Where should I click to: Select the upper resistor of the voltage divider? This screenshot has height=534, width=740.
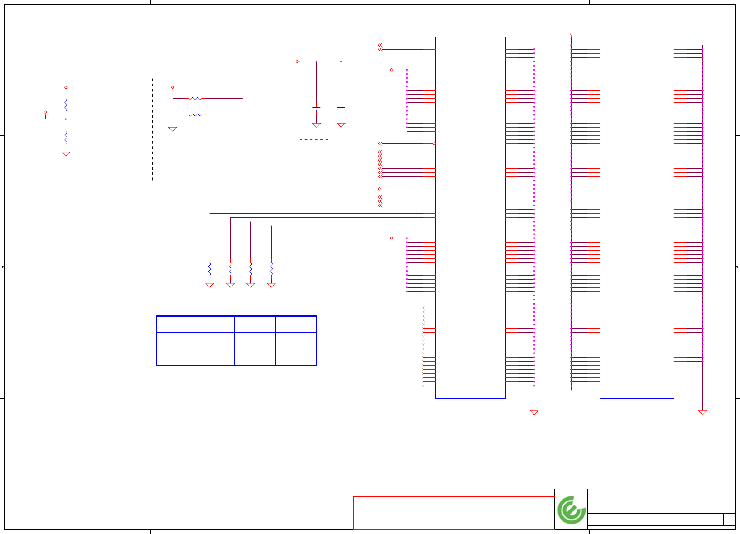pos(66,105)
